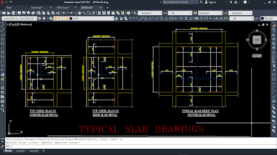Select the Ellipse draw tool
Screen dimensions: 277x155
(x=2, y=66)
